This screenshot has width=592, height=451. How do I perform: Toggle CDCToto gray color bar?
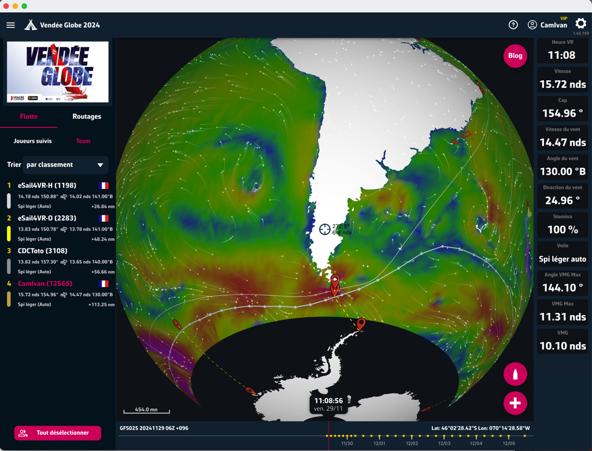(x=9, y=267)
